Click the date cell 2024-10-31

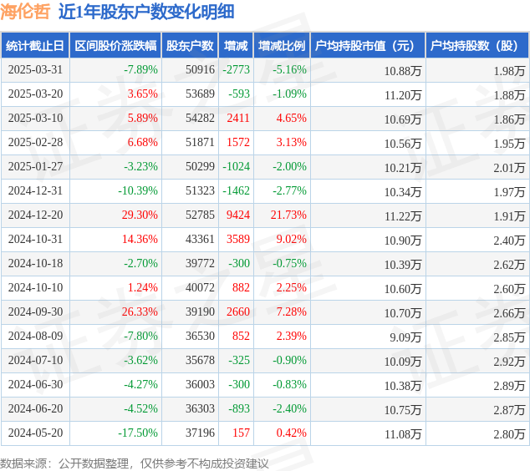pyautogui.click(x=35, y=240)
